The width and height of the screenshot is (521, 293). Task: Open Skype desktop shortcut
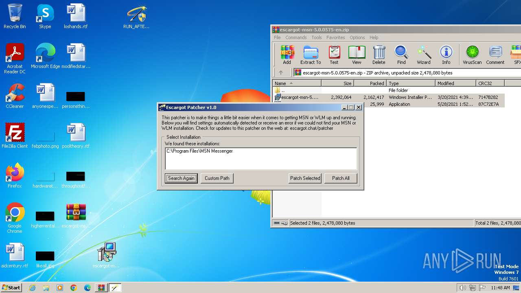click(45, 16)
